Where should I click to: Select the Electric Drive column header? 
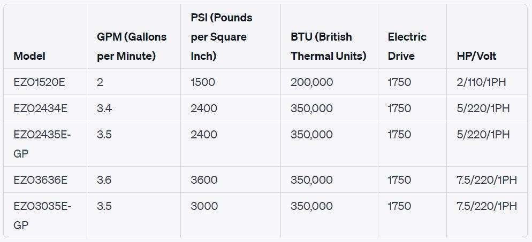(407, 46)
